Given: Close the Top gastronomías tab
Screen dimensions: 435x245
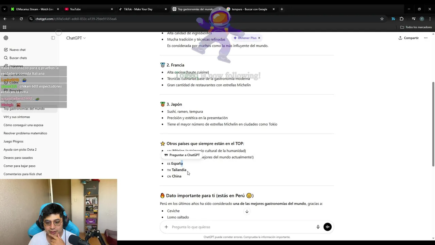Looking at the screenshot, I should point(220,9).
